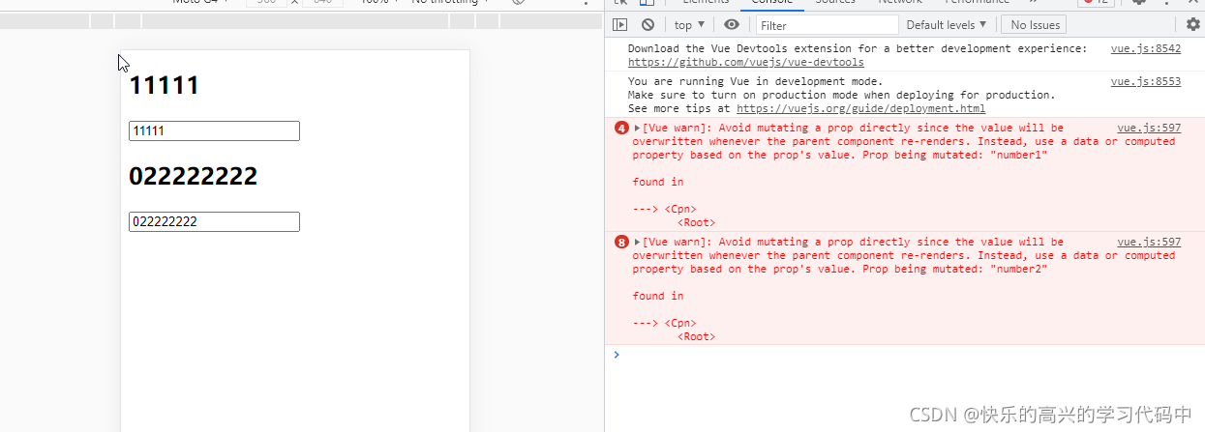Toggle the console sidebar panel icon
Viewport: 1205px width, 432px height.
coord(620,24)
